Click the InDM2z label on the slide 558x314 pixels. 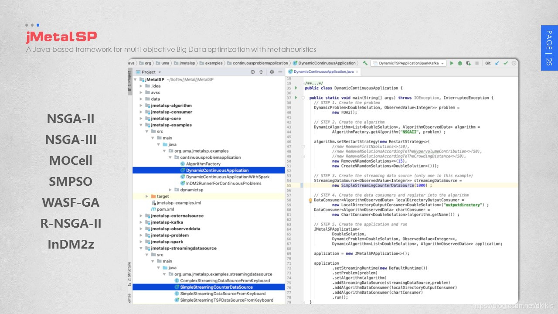pyautogui.click(x=71, y=244)
